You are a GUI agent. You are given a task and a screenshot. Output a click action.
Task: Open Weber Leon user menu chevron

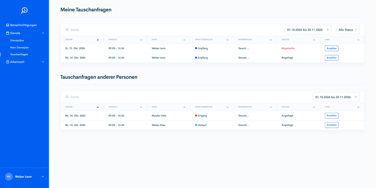43,177
